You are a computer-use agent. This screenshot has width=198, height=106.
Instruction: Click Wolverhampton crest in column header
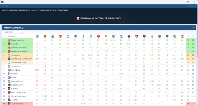click(129, 36)
